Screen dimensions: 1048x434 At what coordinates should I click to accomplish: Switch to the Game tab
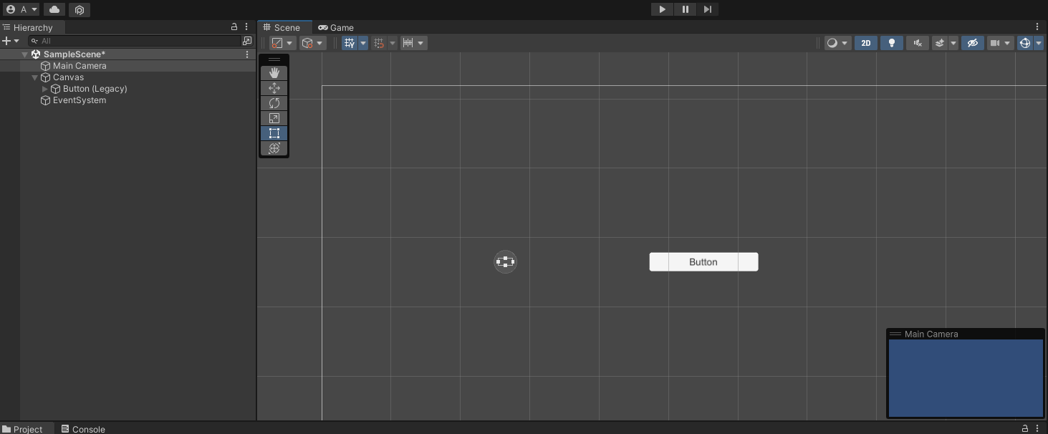pyautogui.click(x=337, y=27)
